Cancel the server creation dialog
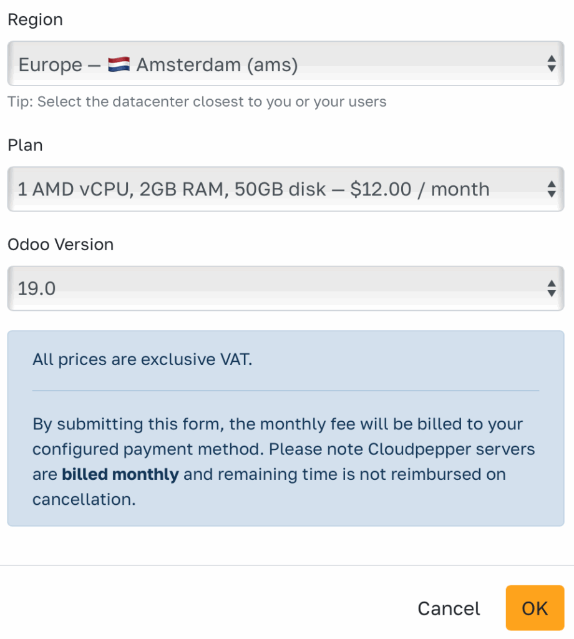Viewport: 574px width, 639px height. 448,608
